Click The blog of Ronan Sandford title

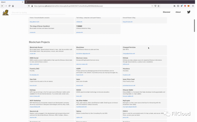40,26
